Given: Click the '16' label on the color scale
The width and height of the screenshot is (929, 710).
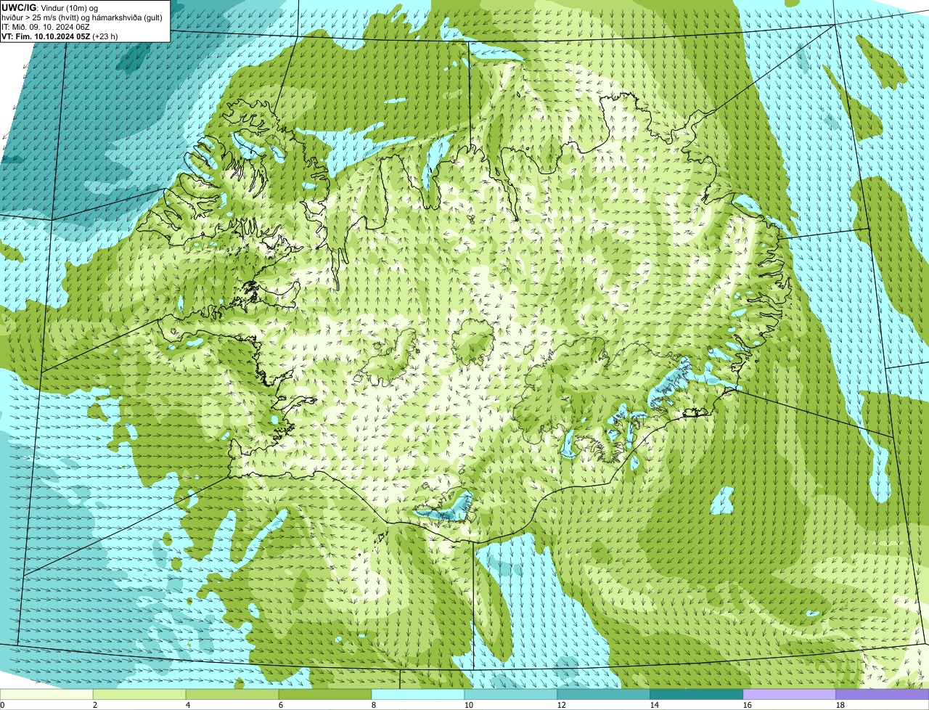Looking at the screenshot, I should 748,705.
